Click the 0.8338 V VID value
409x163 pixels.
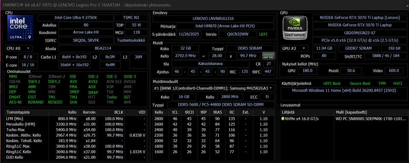[137, 135]
